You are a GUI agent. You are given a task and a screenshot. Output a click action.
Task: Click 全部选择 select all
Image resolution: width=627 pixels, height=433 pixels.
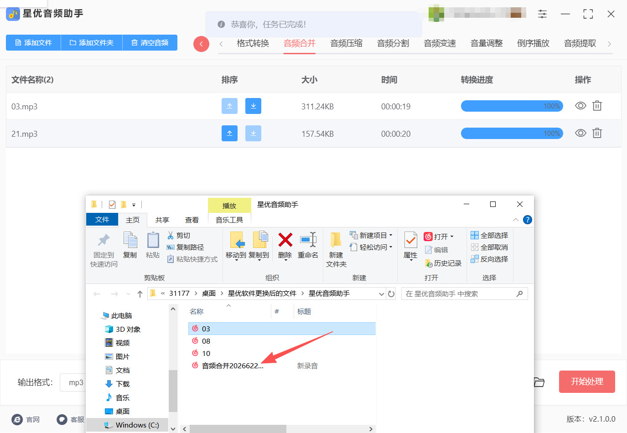click(x=489, y=235)
